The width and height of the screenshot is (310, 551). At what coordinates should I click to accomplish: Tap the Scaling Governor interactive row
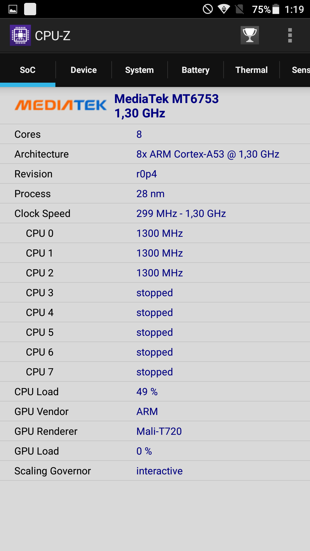pyautogui.click(x=155, y=471)
